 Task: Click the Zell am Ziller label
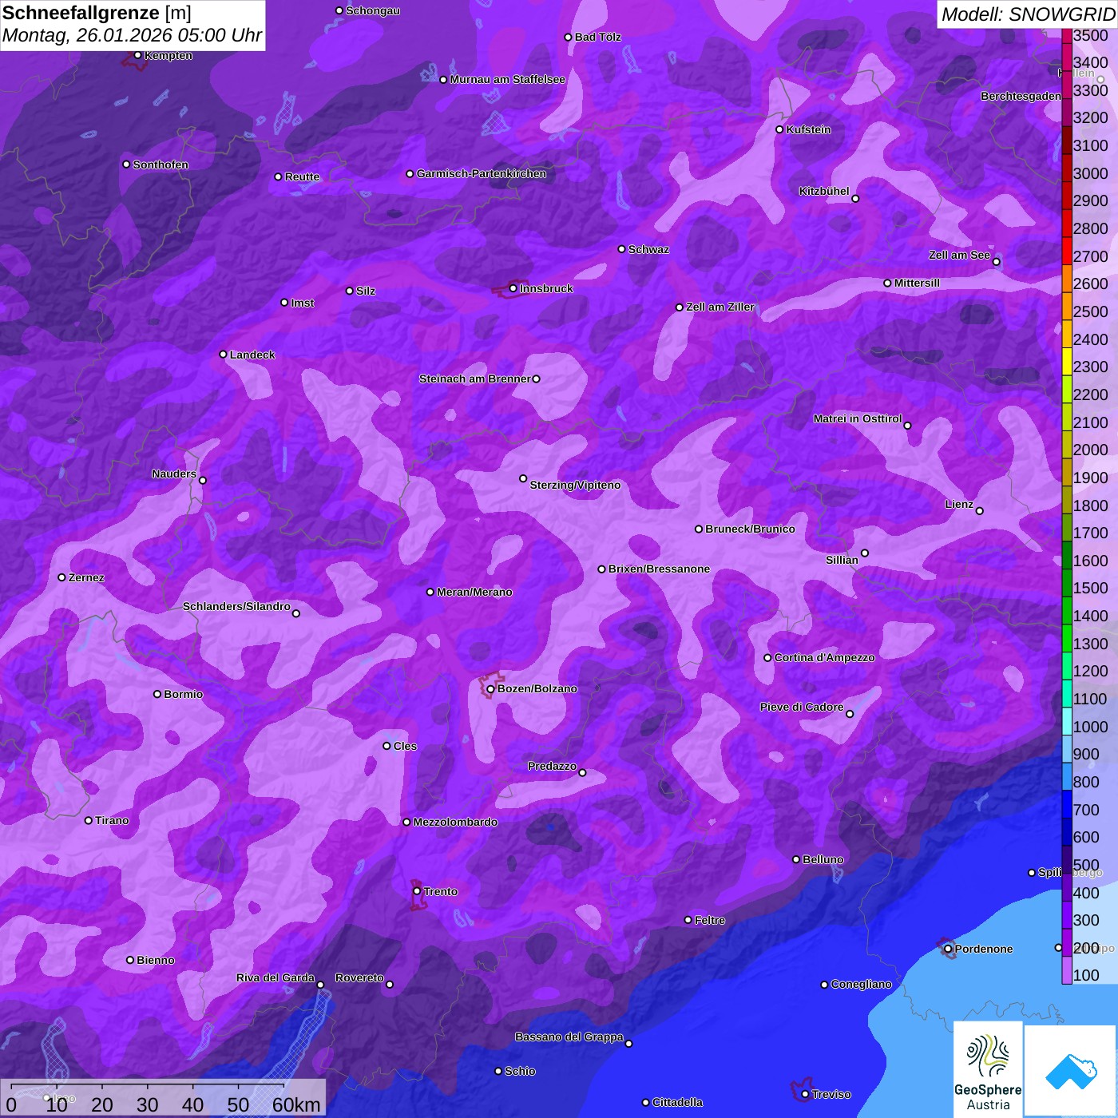pos(720,307)
